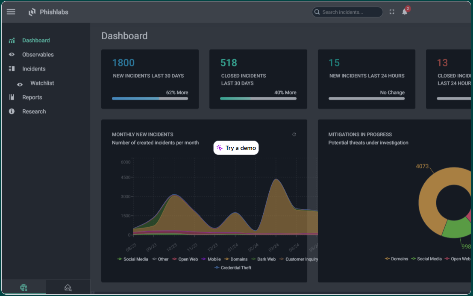Open notifications via the bell icon

(x=404, y=12)
